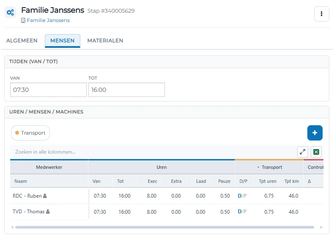Expand the table to fullscreen
Image resolution: width=334 pixels, height=237 pixels.
tap(302, 152)
